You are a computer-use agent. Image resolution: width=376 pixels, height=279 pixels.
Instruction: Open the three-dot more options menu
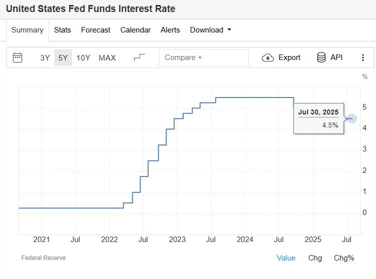[363, 57]
